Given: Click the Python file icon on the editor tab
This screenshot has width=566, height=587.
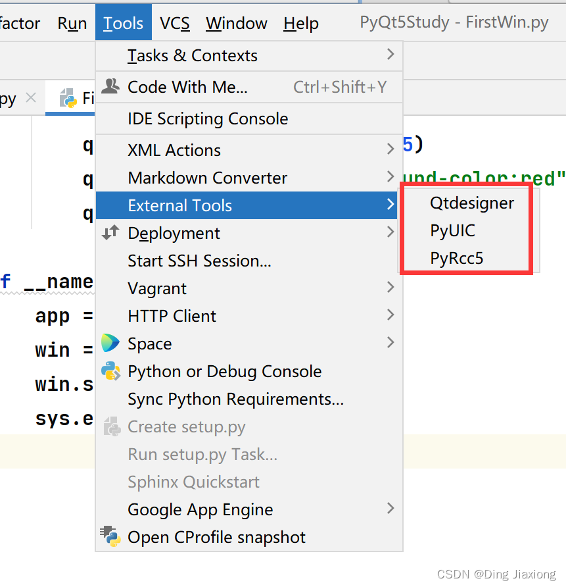Looking at the screenshot, I should (68, 99).
